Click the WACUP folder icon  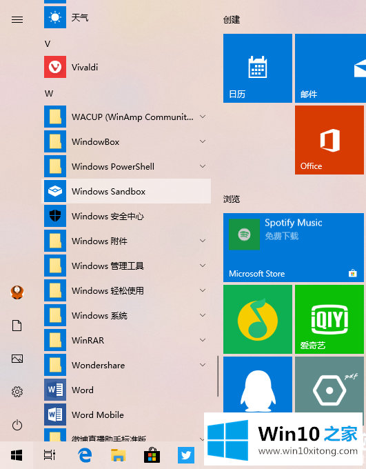(55, 117)
